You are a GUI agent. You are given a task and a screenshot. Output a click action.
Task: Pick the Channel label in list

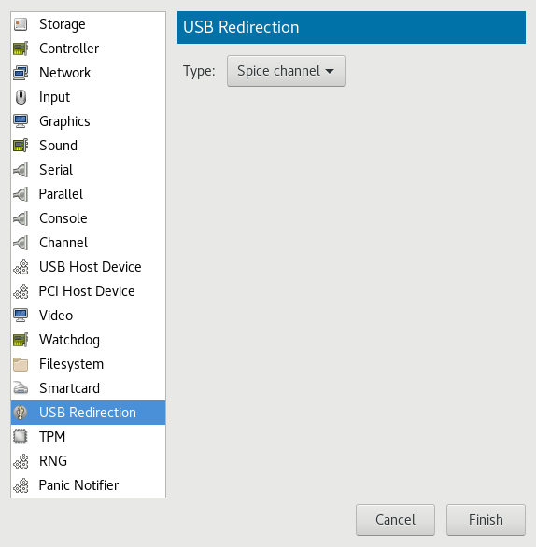(x=63, y=243)
